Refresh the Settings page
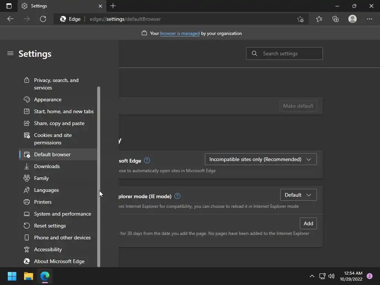 [x=43, y=19]
